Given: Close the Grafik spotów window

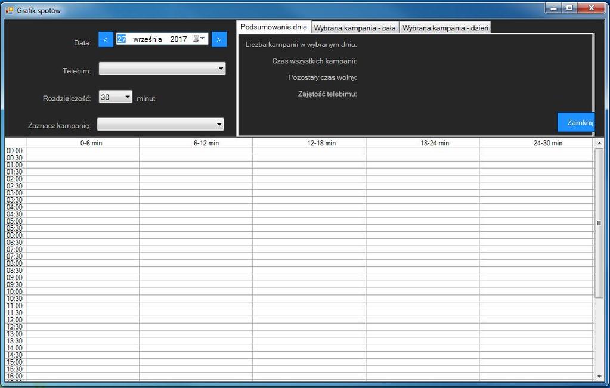Looking at the screenshot, I should point(592,8).
